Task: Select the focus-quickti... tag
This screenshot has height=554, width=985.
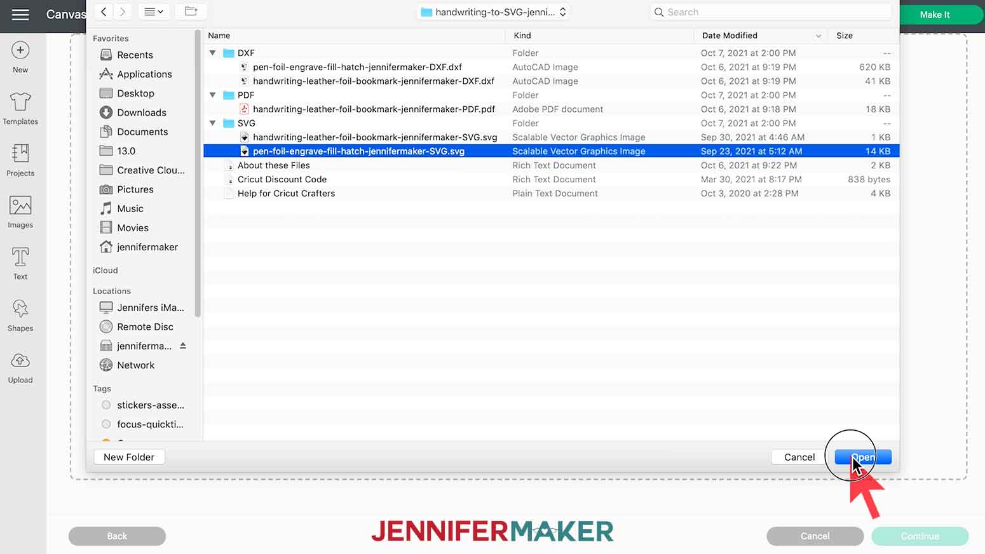Action: click(x=142, y=424)
